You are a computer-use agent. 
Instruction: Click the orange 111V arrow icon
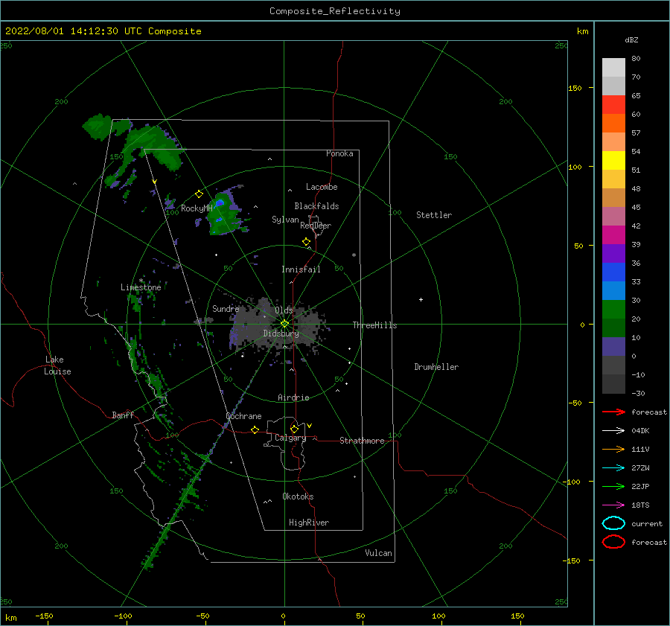coord(613,449)
